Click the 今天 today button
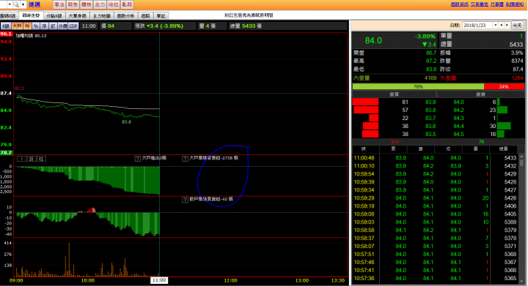Image resolution: width=528 pixels, height=286 pixels. click(x=517, y=25)
